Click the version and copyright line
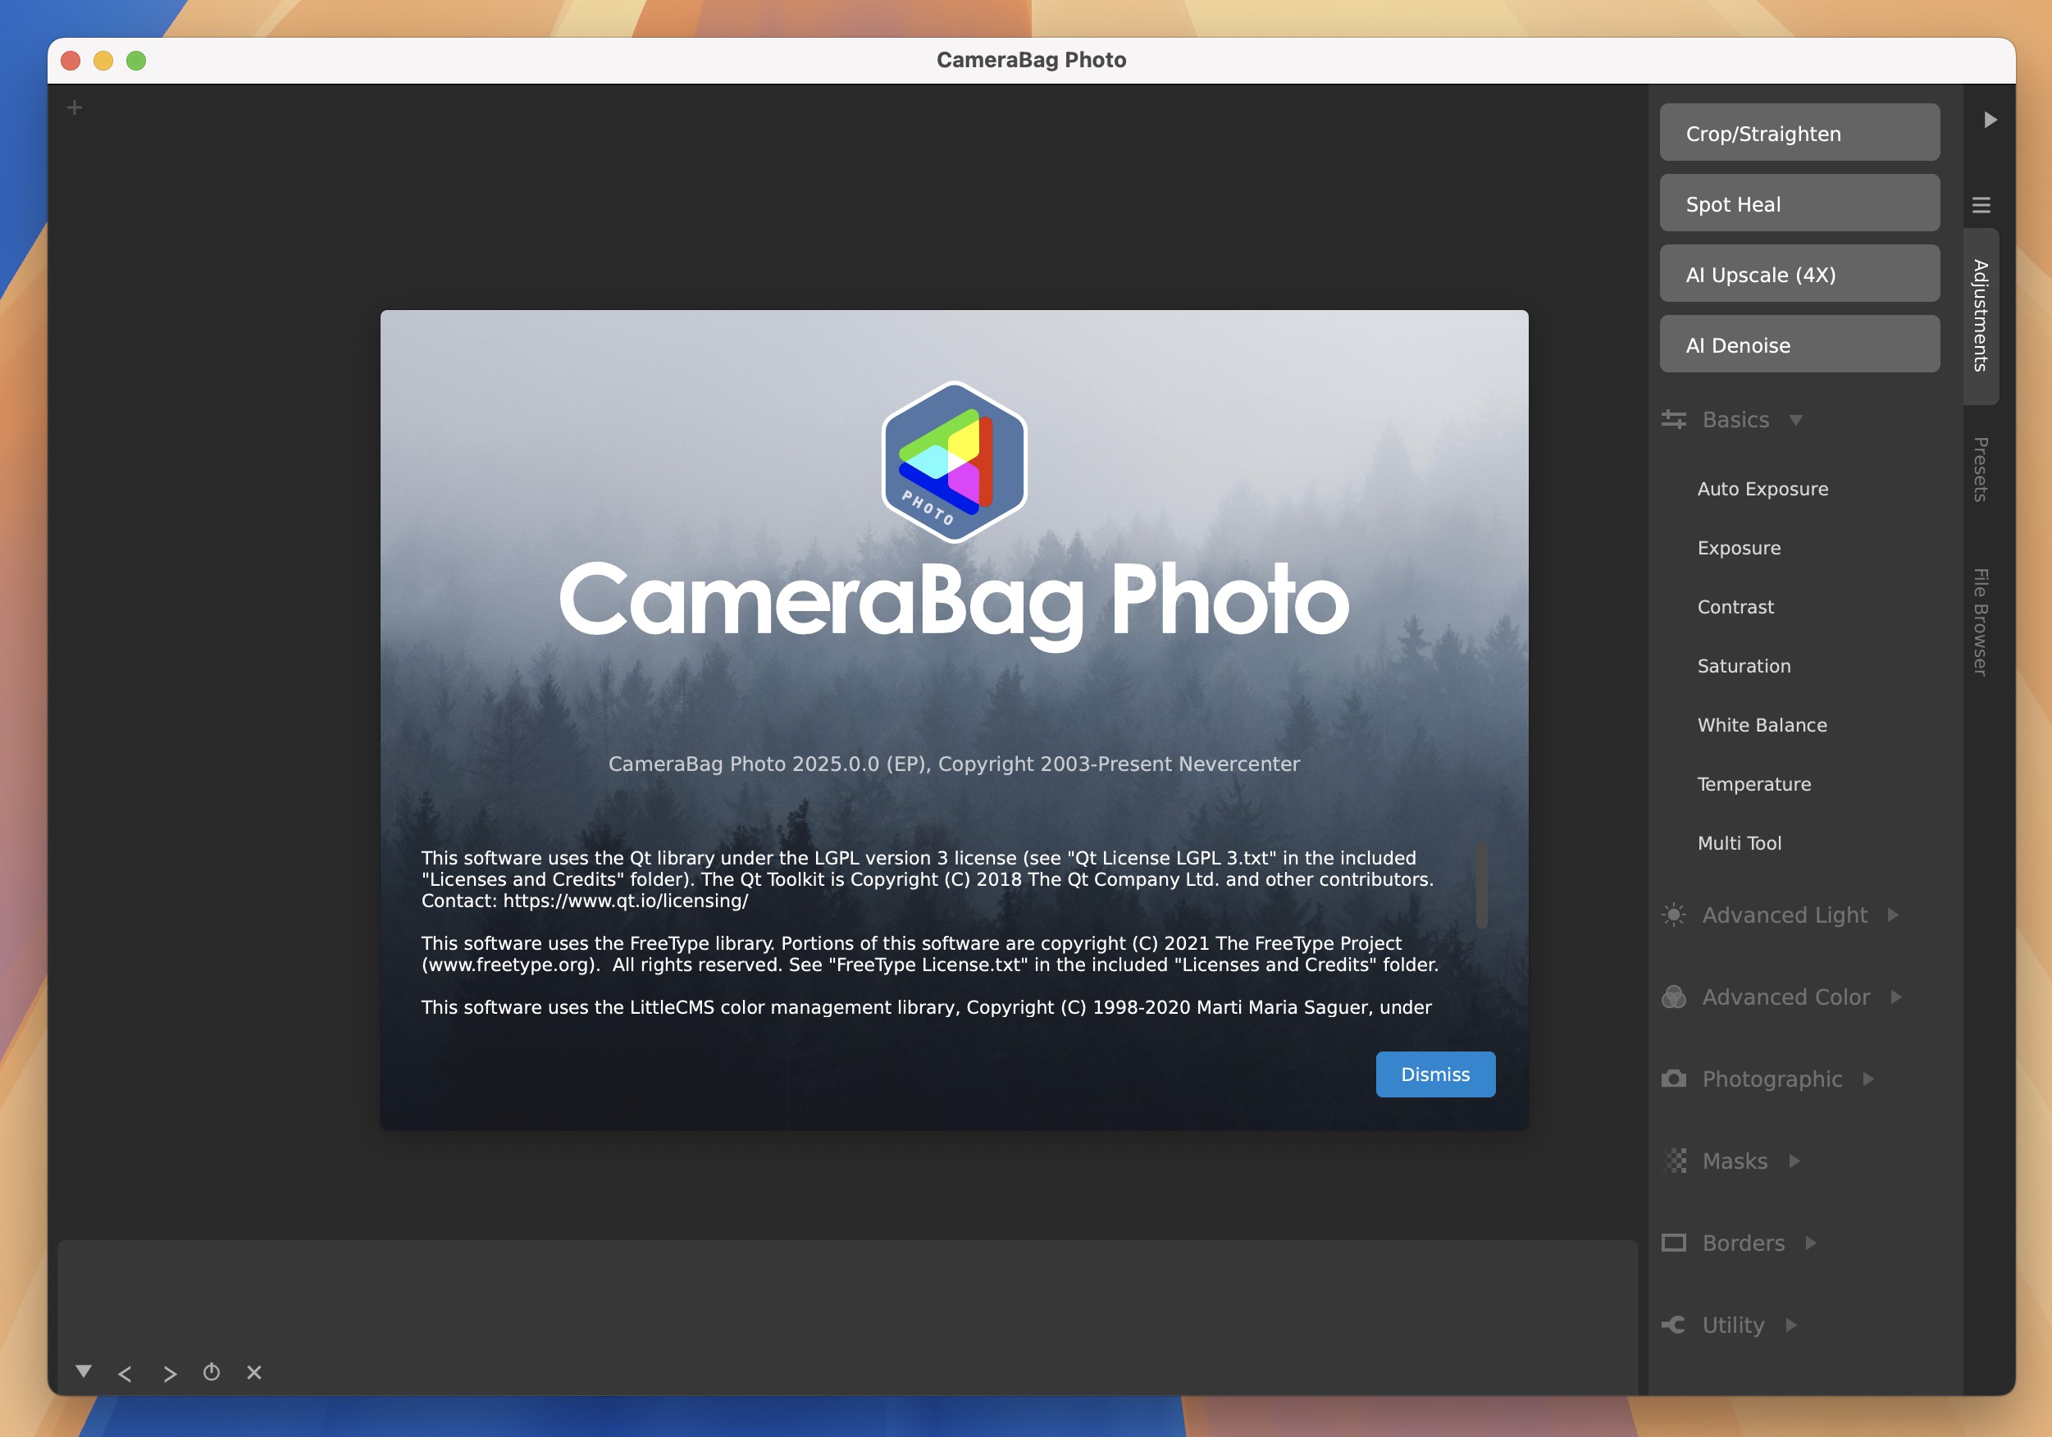Image resolution: width=2052 pixels, height=1437 pixels. pyautogui.click(x=954, y=764)
